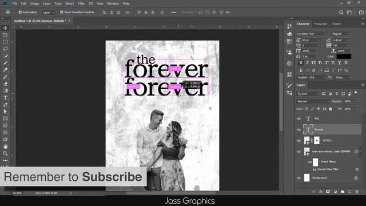Hide the Background layer
366x206 pixels.
(x=299, y=178)
